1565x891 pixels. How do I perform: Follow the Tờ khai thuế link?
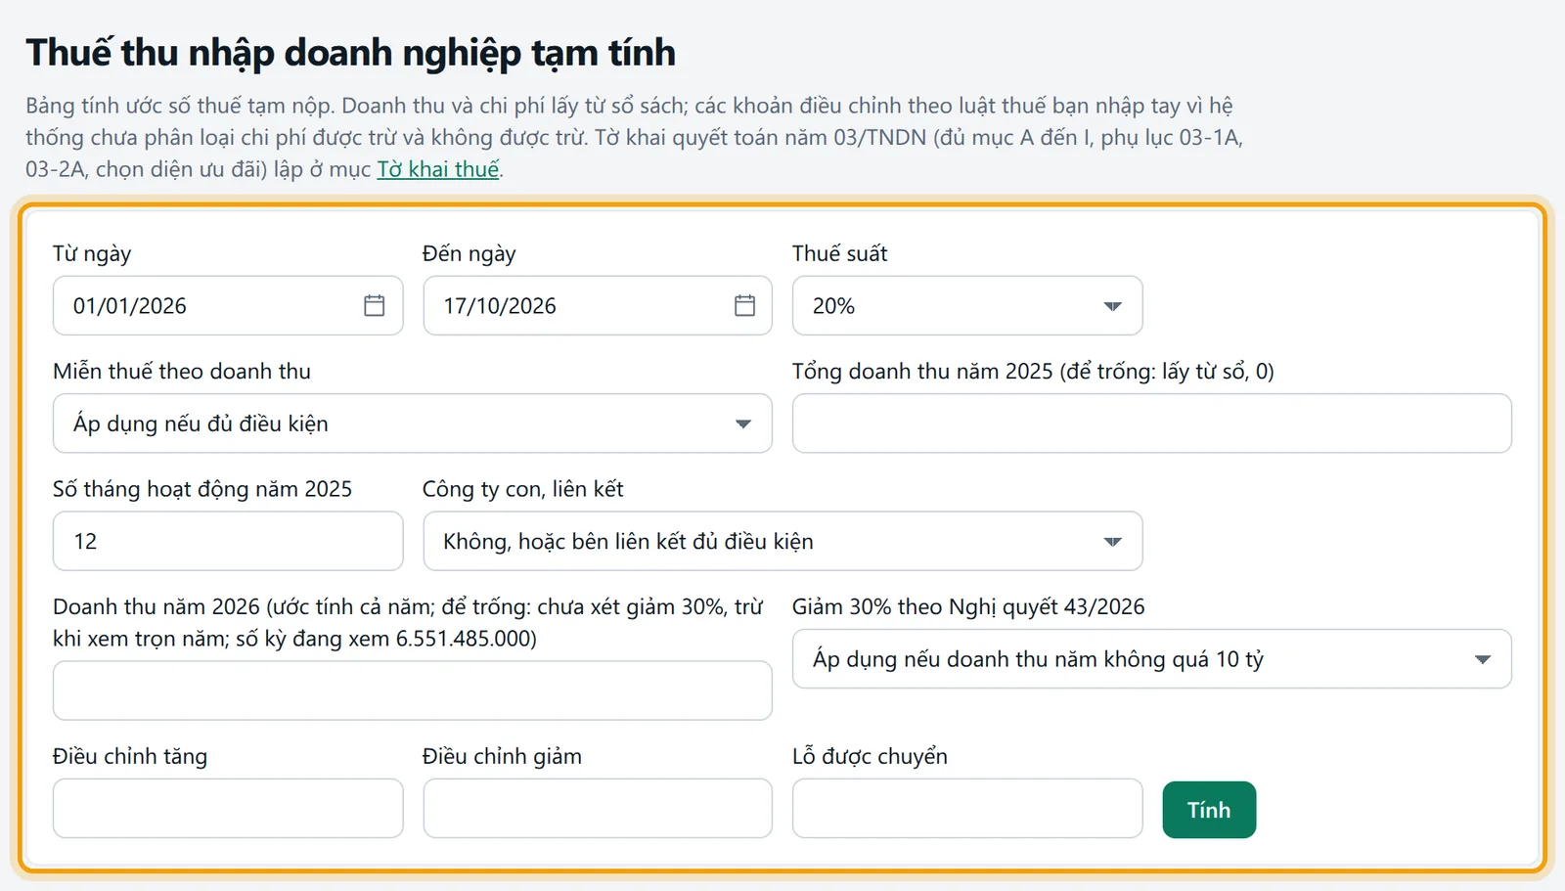click(438, 169)
